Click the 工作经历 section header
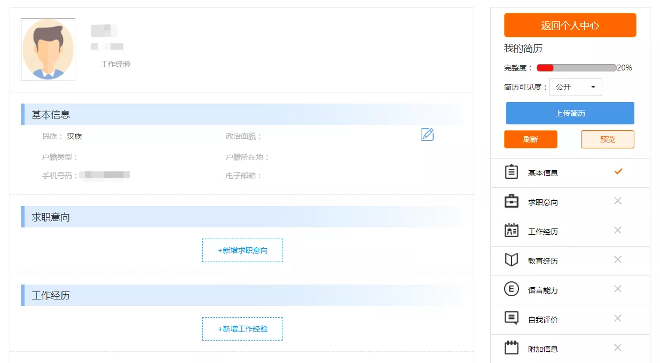Viewport: 660px width, 363px height. [x=242, y=295]
